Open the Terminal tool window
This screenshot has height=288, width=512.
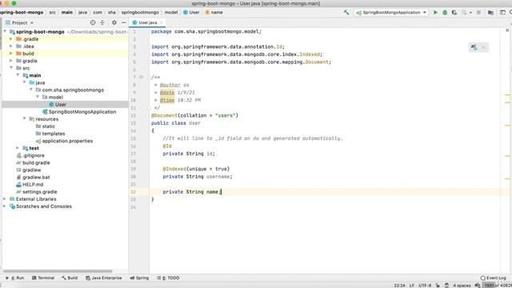tap(42, 278)
